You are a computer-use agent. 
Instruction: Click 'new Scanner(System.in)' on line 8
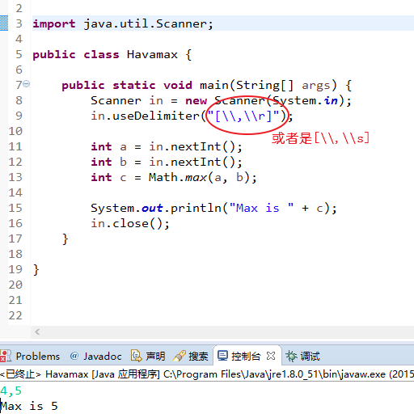point(264,101)
